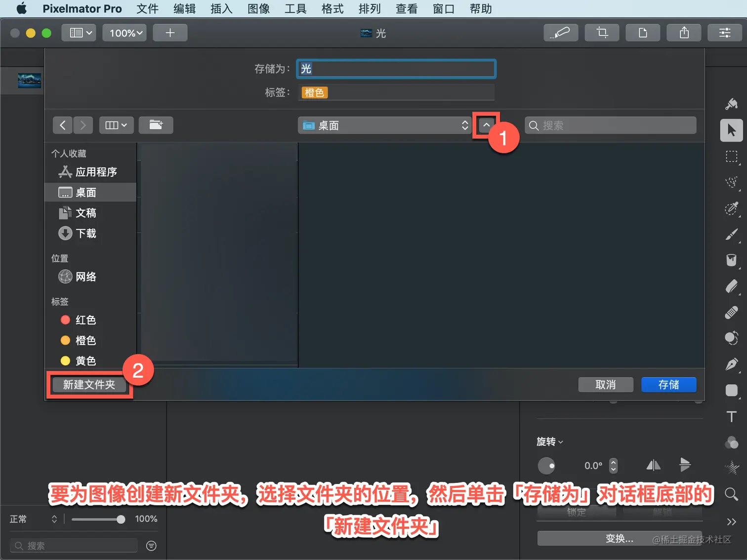Select the 橙色 tag in sidebar
Image resolution: width=747 pixels, height=560 pixels.
90,340
